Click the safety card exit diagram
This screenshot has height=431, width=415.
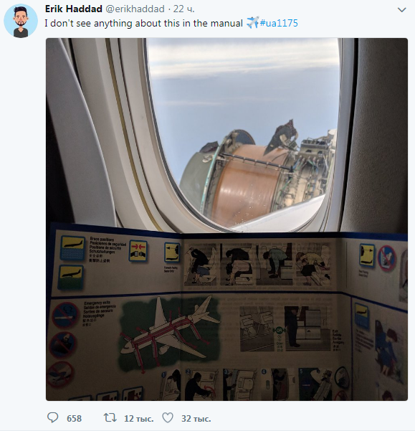click(x=170, y=333)
